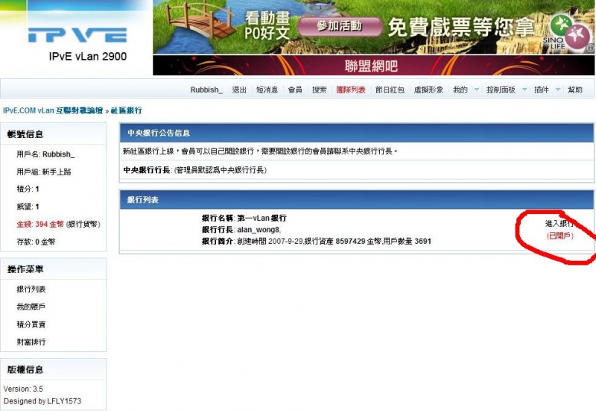Click 存款: 0 金幣 deposit line
Screen dimensions: 596x411
coord(36,242)
